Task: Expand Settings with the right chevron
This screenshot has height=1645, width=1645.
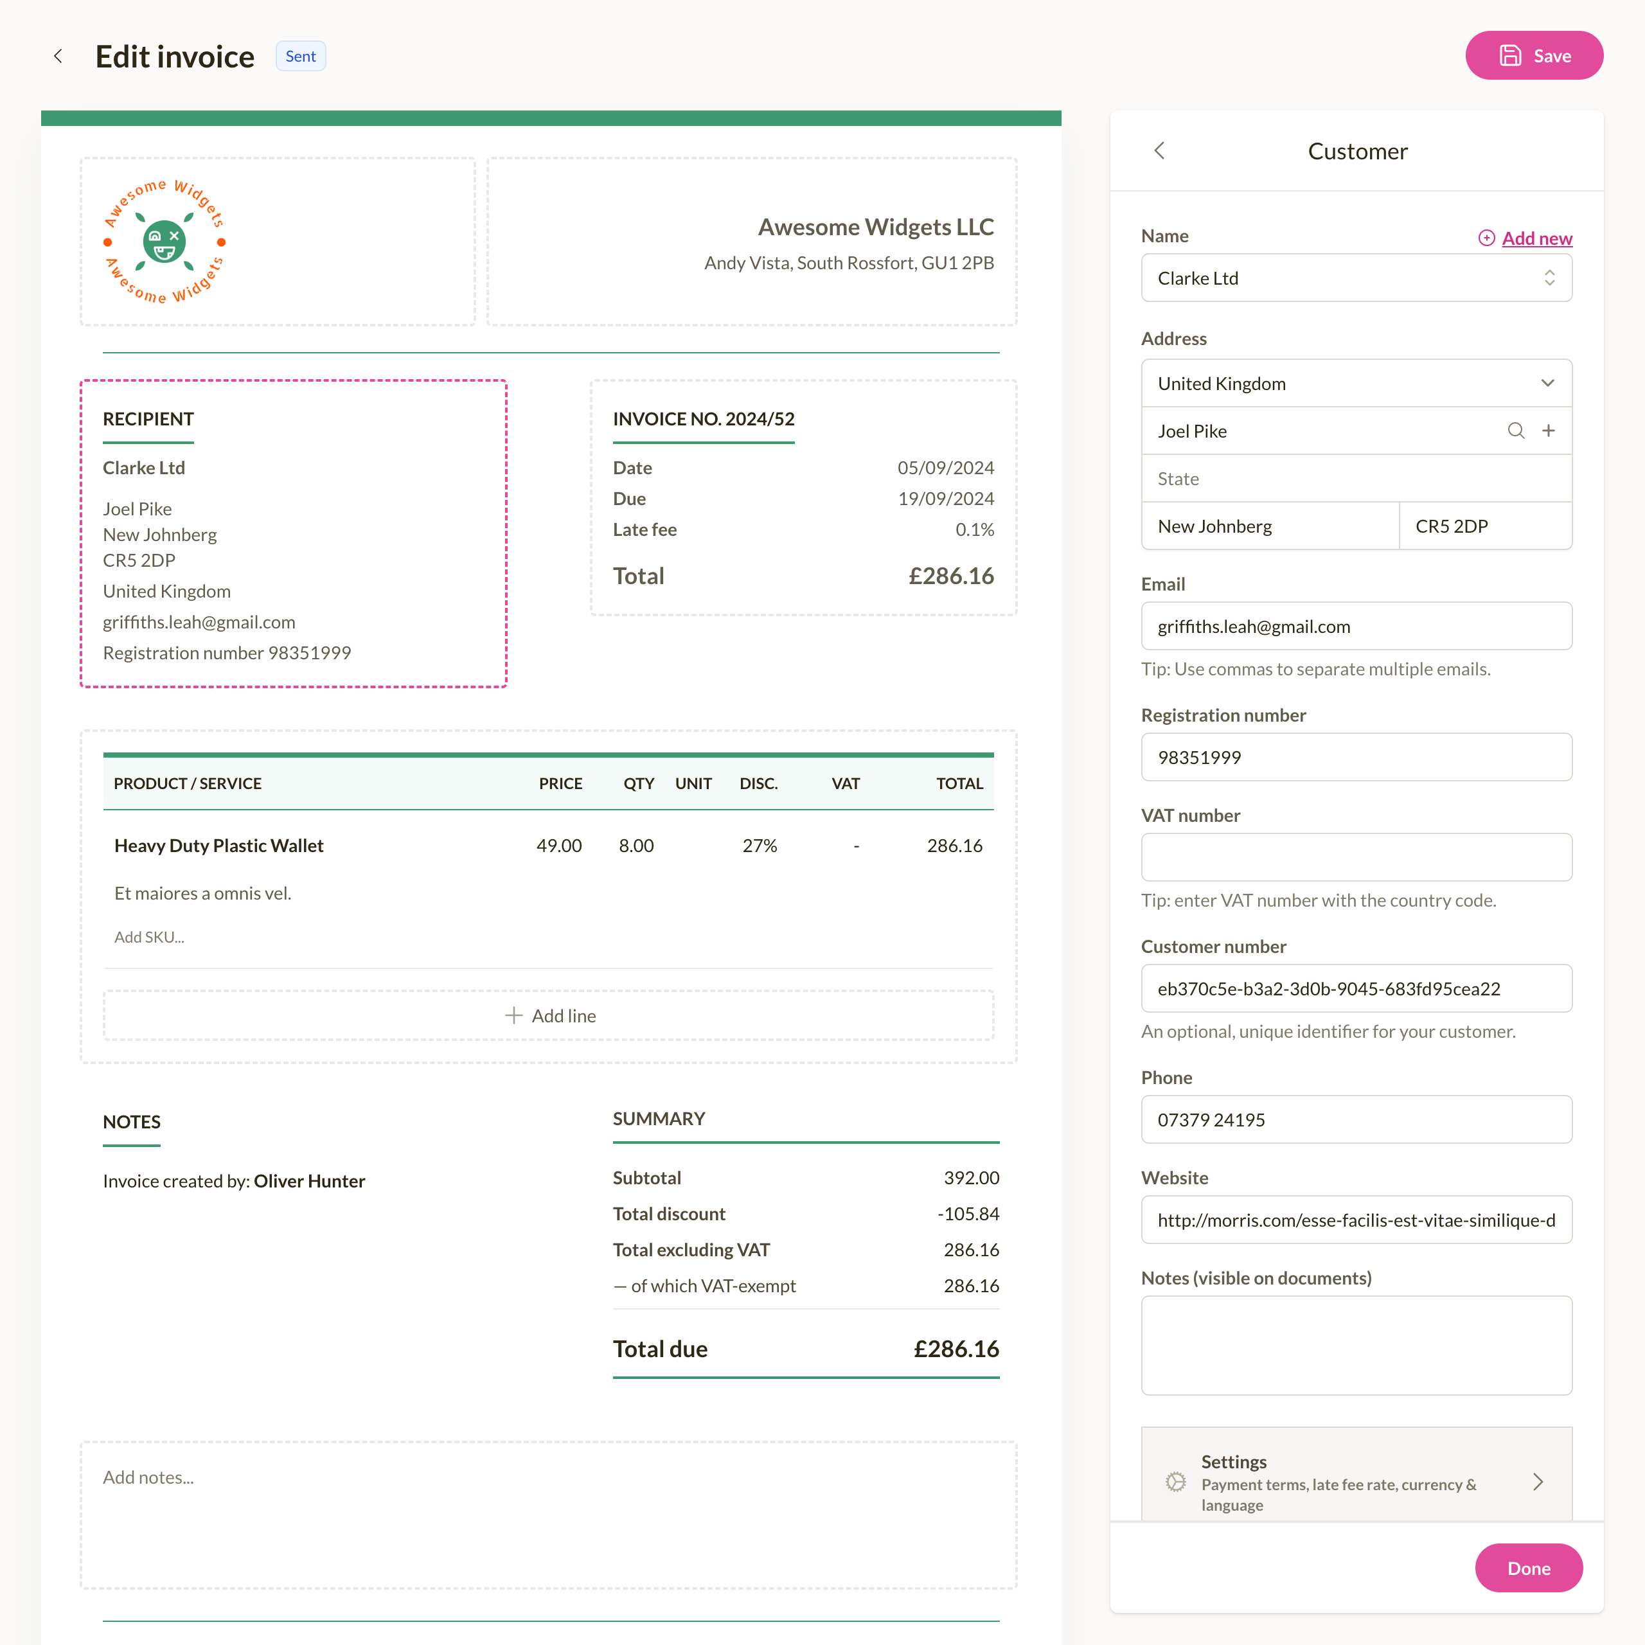Action: (1538, 1482)
